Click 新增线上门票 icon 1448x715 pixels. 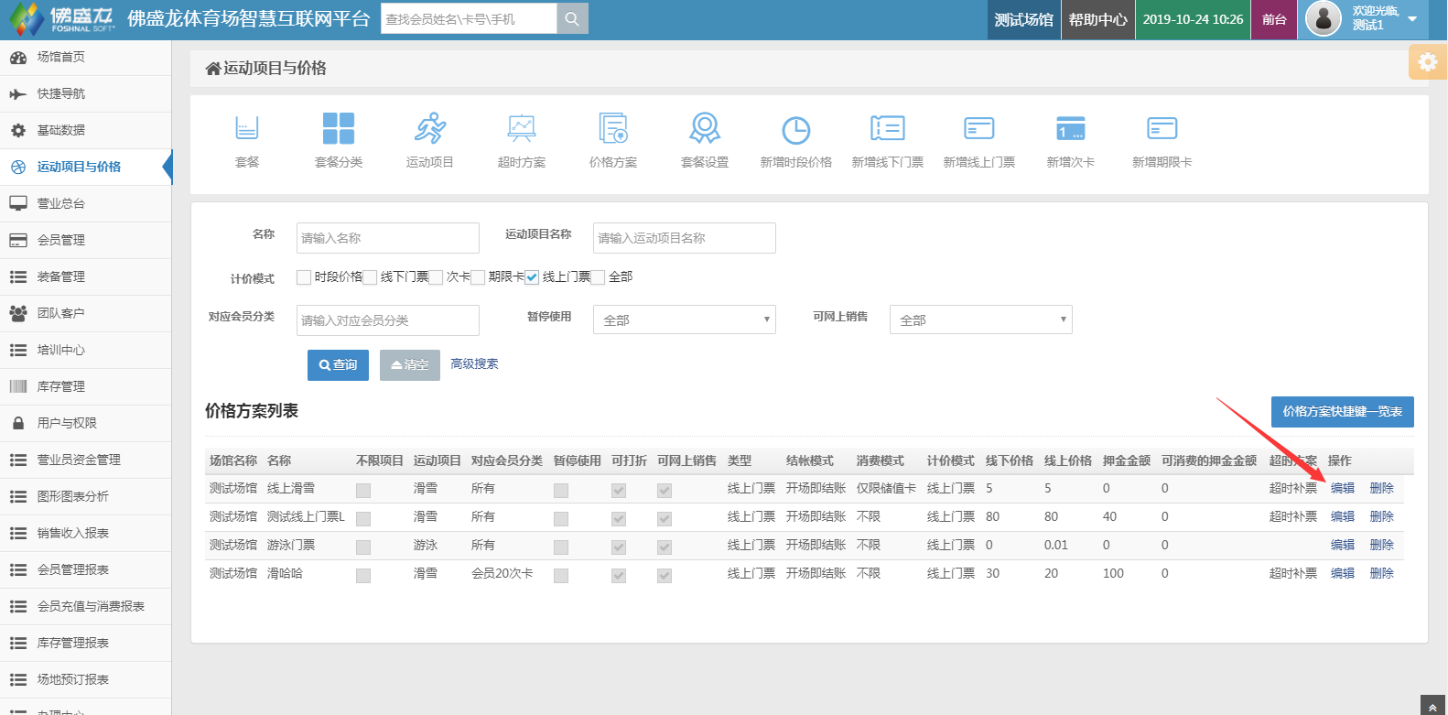tap(979, 128)
